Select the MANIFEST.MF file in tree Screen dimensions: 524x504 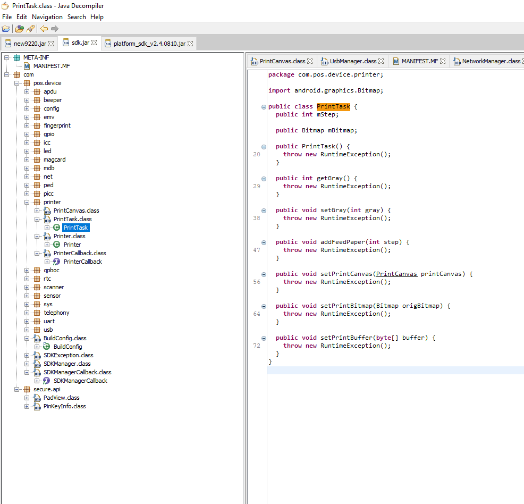[51, 66]
